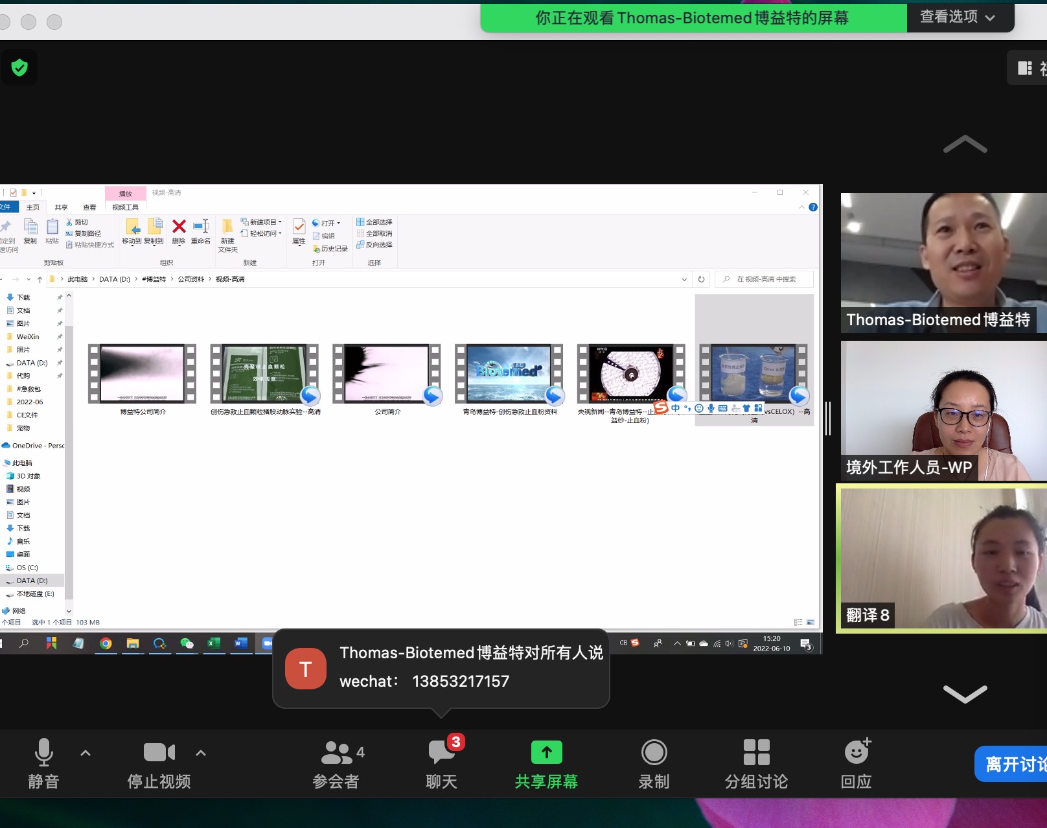Click 反向选择 invert selection
The image size is (1047, 828).
(x=374, y=245)
